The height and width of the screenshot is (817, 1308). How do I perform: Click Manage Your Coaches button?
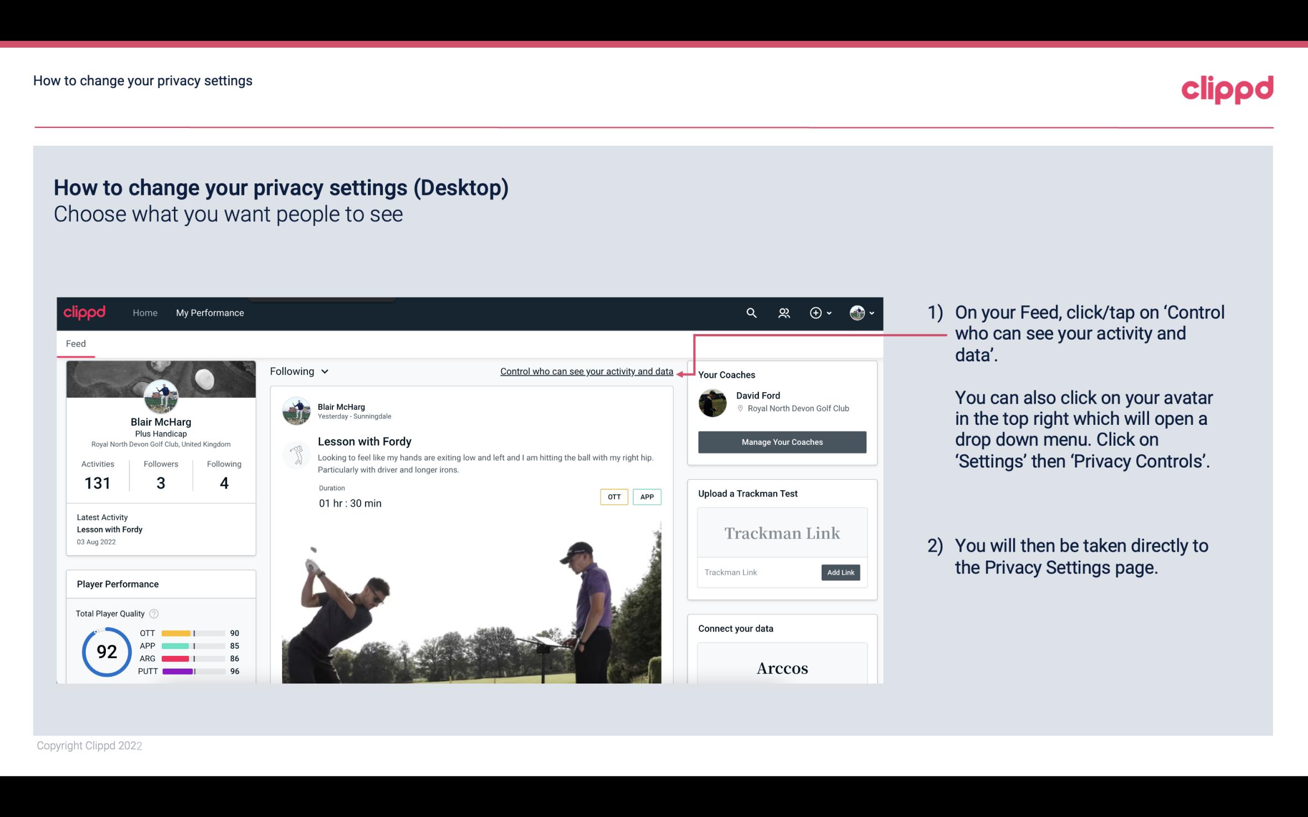[x=781, y=441]
